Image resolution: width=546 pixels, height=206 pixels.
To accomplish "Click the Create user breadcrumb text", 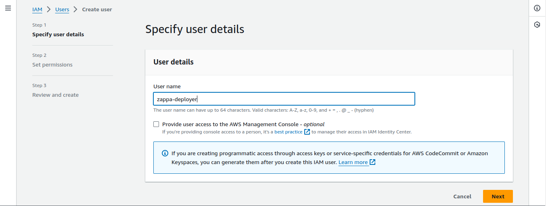I will [97, 9].
